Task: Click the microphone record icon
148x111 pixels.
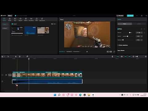Action: pyautogui.click(x=112, y=56)
